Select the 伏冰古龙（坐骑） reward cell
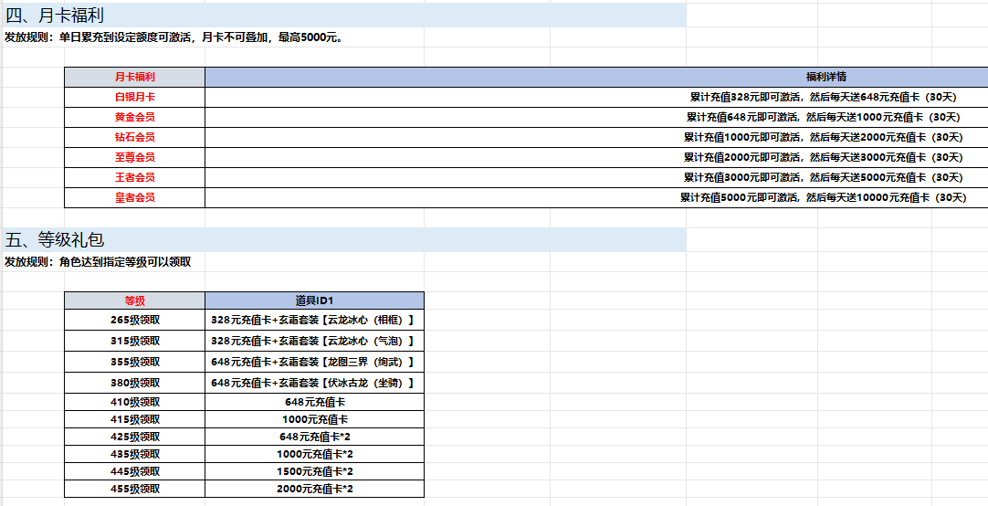988x506 pixels. point(314,384)
